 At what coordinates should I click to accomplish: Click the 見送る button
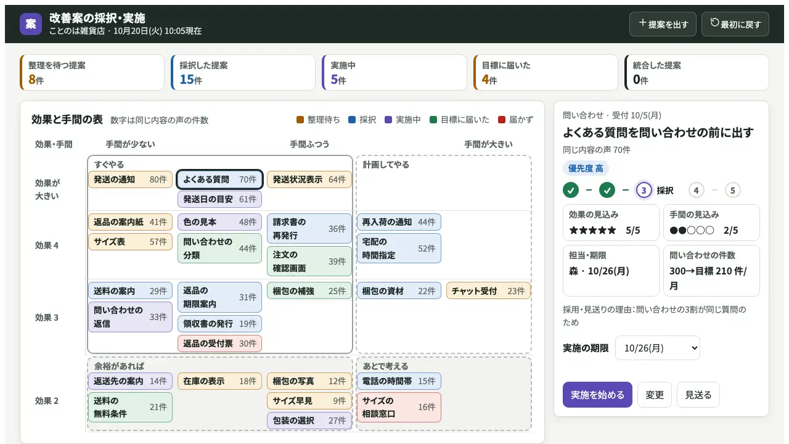click(x=698, y=395)
